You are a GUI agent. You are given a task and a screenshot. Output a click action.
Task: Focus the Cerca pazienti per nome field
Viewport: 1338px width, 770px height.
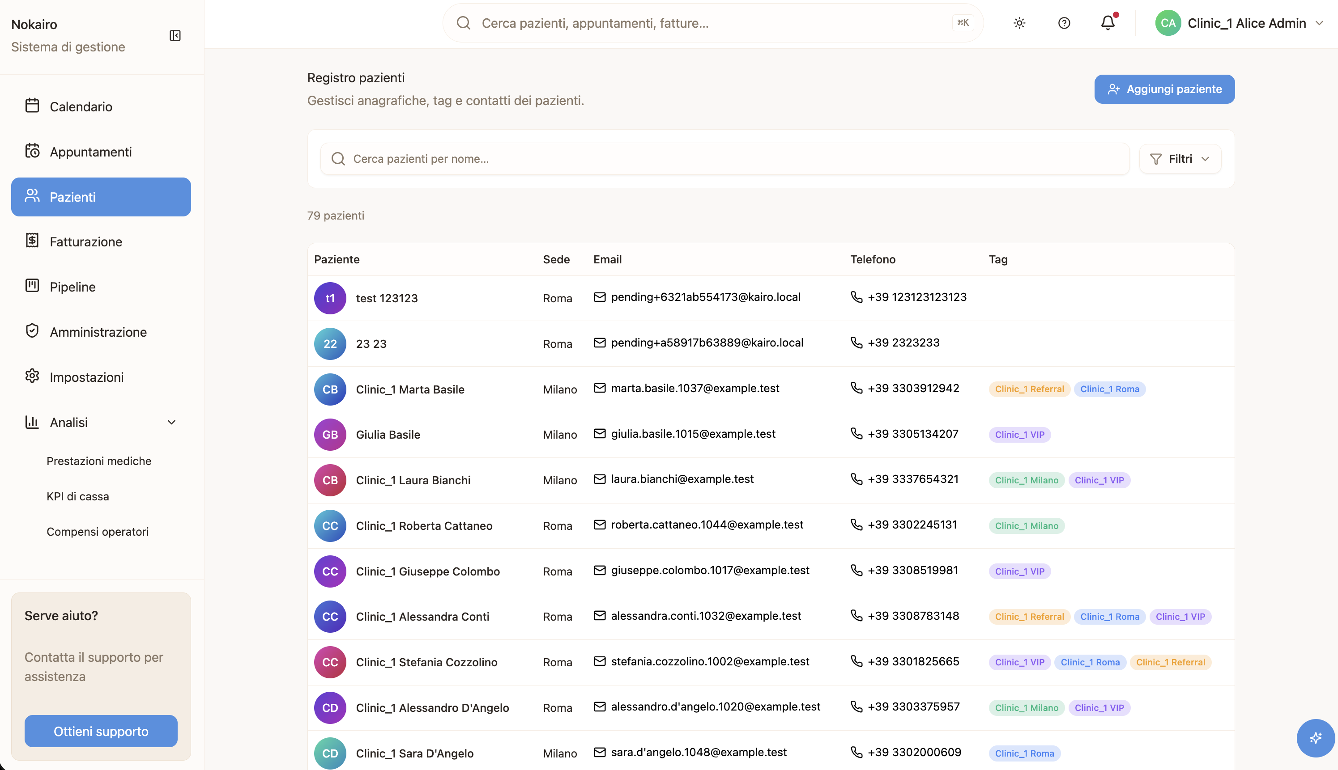pos(724,159)
